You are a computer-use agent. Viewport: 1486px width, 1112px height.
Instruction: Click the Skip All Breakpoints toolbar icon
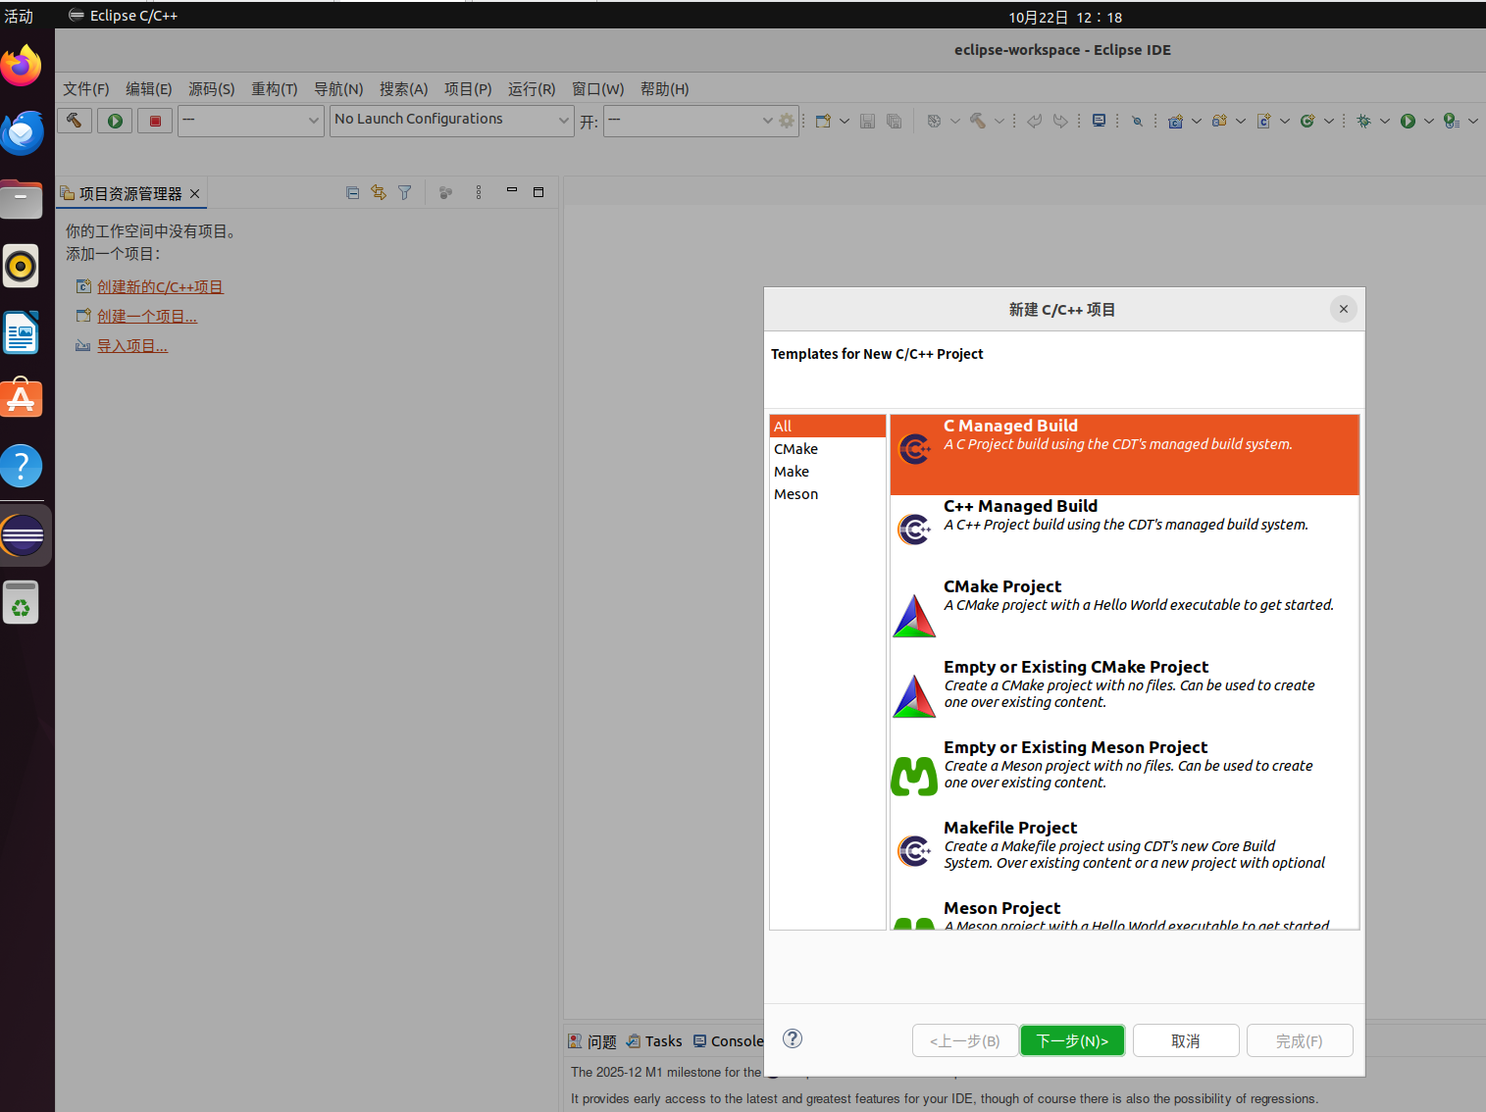pyautogui.click(x=1137, y=121)
